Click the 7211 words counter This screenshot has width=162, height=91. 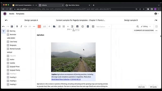(x=153, y=87)
